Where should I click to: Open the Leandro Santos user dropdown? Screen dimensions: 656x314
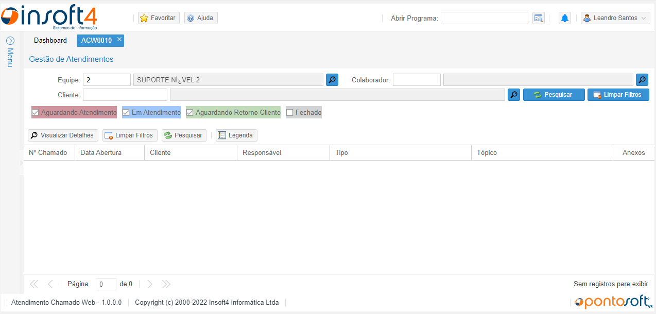pos(615,18)
